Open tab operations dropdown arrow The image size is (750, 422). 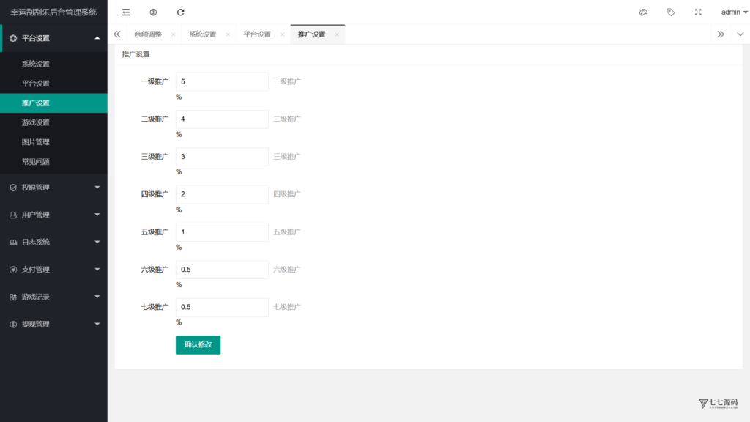[740, 34]
